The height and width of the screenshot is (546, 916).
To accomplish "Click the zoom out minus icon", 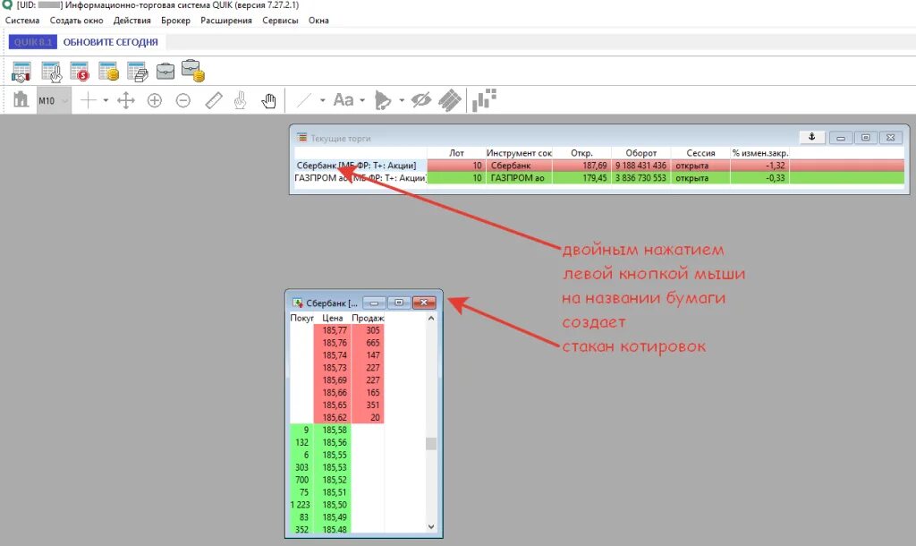I will (182, 100).
